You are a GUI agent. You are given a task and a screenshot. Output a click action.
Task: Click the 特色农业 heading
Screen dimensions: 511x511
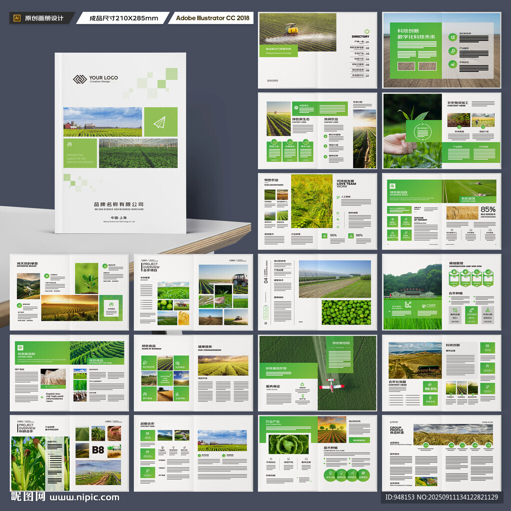[271, 180]
